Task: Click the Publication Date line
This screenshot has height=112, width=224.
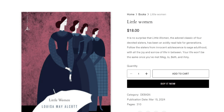Action: (x=146, y=99)
